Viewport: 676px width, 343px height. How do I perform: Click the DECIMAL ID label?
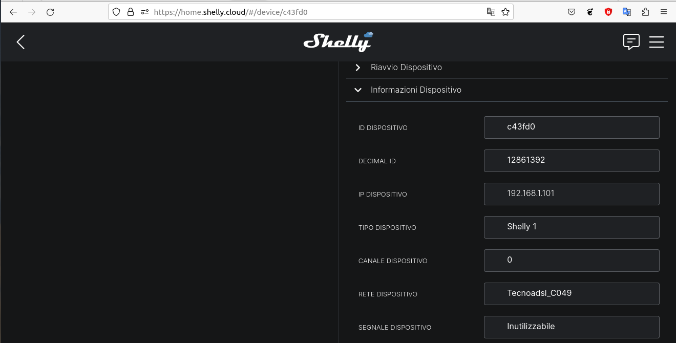(377, 161)
